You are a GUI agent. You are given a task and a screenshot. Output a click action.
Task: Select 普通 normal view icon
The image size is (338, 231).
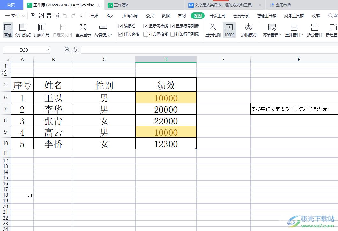click(x=8, y=30)
